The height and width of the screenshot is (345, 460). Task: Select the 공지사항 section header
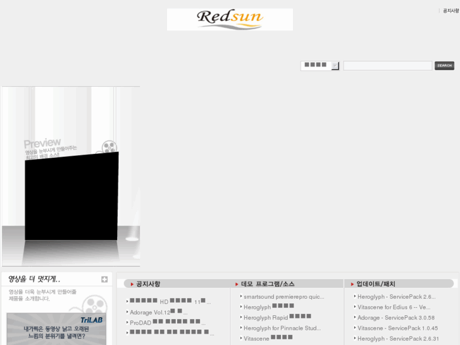click(x=148, y=284)
